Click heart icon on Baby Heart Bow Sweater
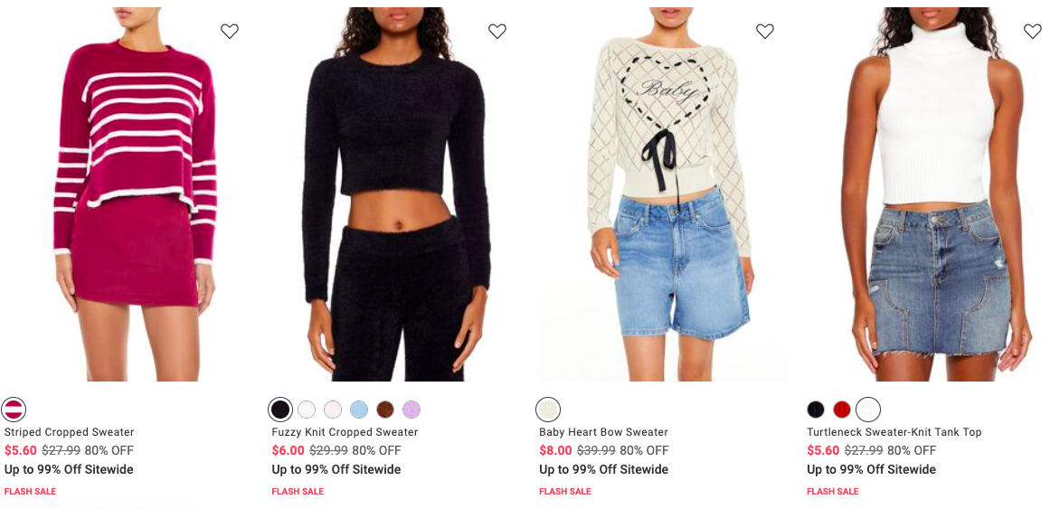This screenshot has height=509, width=1050. [x=765, y=31]
